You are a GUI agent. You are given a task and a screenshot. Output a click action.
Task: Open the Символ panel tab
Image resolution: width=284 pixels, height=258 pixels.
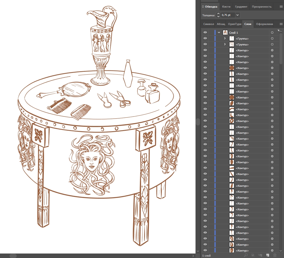coord(208,24)
